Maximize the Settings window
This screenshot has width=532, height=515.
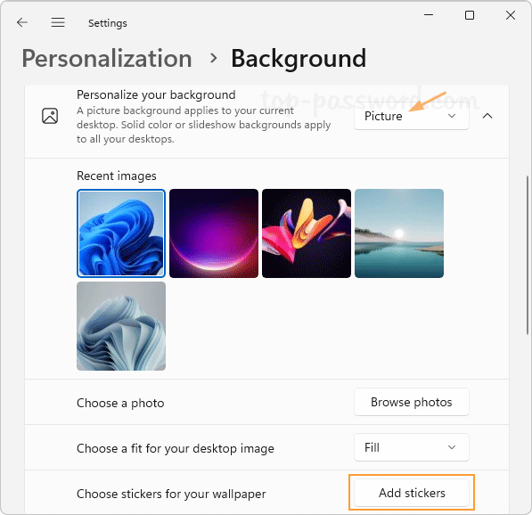pos(470,15)
